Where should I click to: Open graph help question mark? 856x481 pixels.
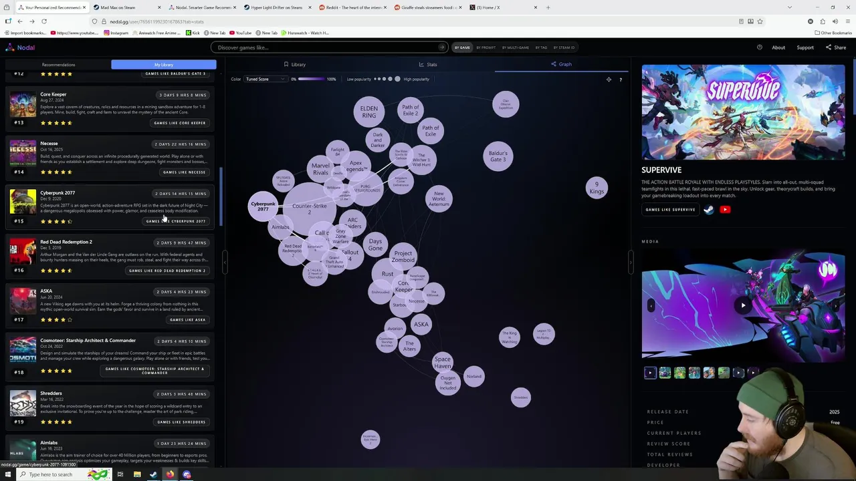[x=621, y=79]
